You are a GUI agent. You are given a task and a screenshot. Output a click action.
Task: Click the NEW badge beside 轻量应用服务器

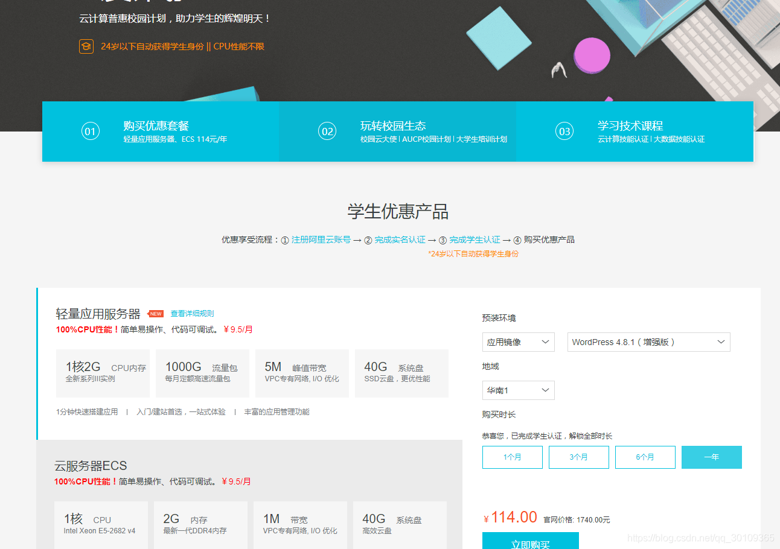pos(156,314)
